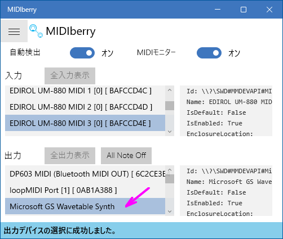283x239 pixels.
Task: Click the 全出力表示 button
Action: pyautogui.click(x=70, y=156)
